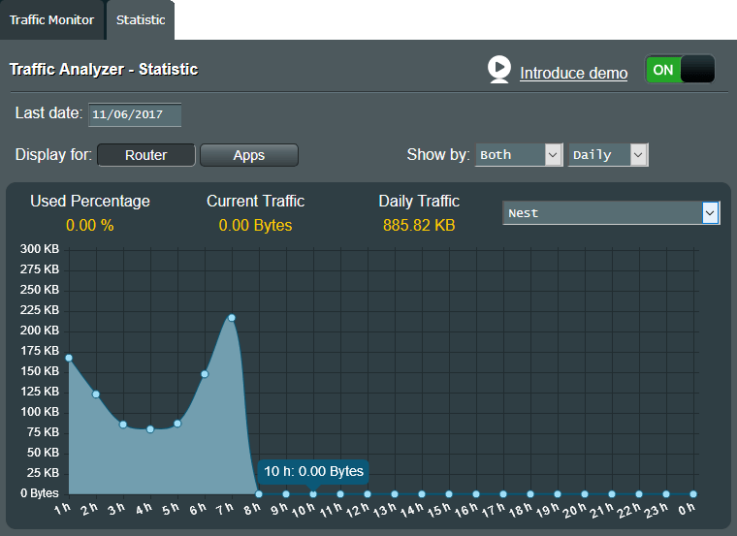The height and width of the screenshot is (536, 737).
Task: Click the Introduce demo play icon
Action: click(x=498, y=70)
